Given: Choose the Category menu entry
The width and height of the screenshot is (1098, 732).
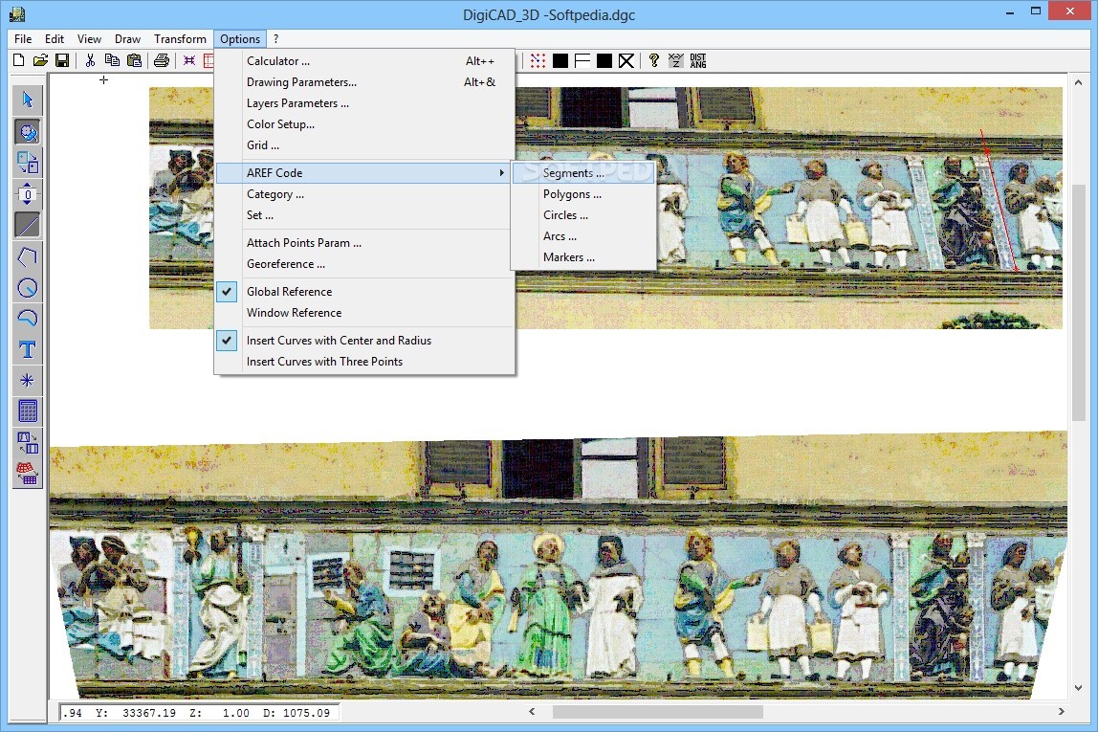Looking at the screenshot, I should [x=364, y=194].
